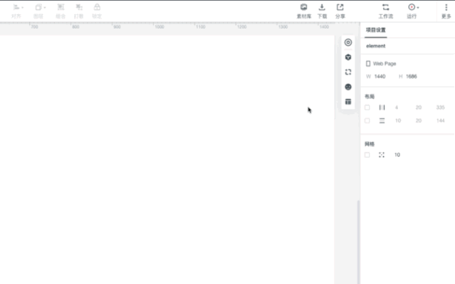Open the smiley face icons panel
Image resolution: width=455 pixels, height=284 pixels.
[348, 87]
